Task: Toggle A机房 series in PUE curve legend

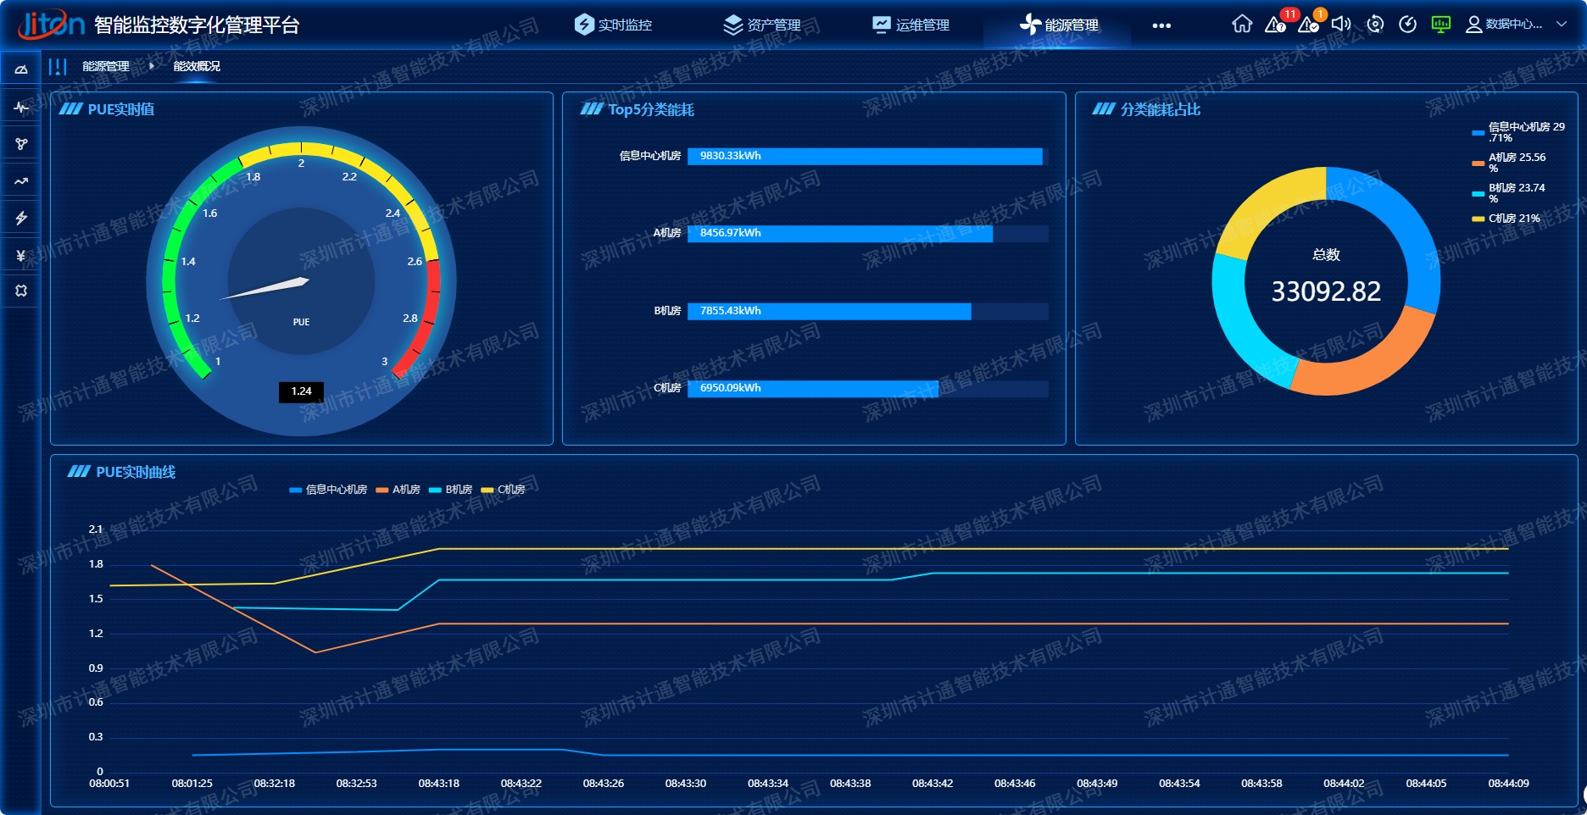Action: (398, 490)
